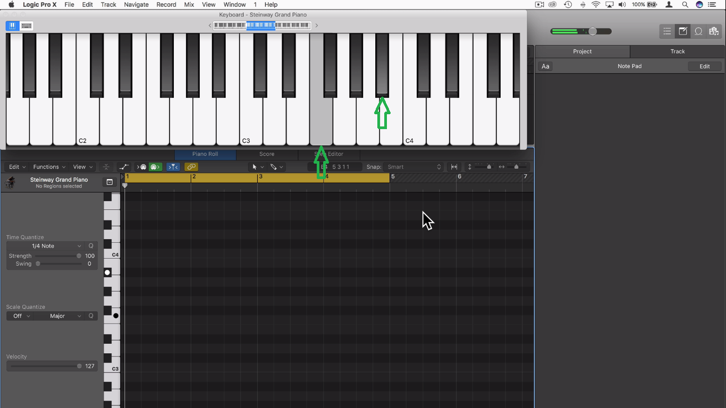Shift keyboard octave range left arrow

210,25
